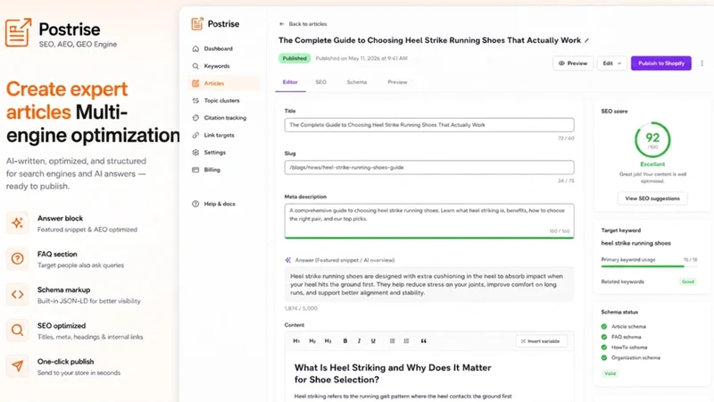Click the Settings gear icon
The image size is (714, 402).
click(195, 153)
